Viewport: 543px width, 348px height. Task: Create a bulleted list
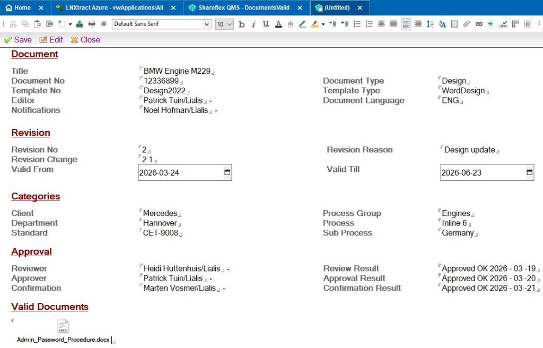click(x=357, y=24)
